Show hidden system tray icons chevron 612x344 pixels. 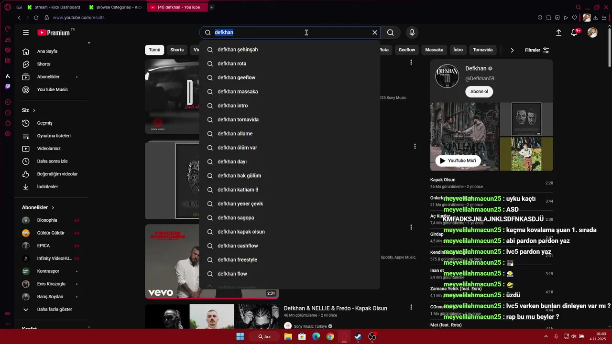click(x=546, y=336)
